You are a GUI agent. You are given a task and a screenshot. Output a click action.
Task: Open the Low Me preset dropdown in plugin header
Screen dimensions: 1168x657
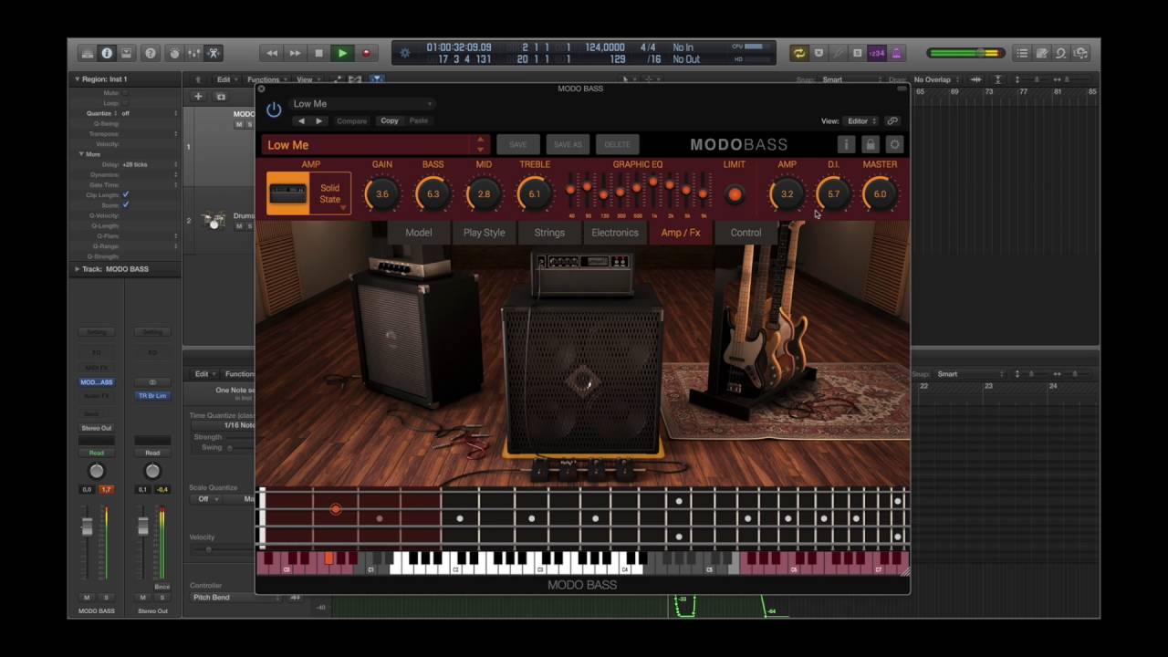(362, 104)
